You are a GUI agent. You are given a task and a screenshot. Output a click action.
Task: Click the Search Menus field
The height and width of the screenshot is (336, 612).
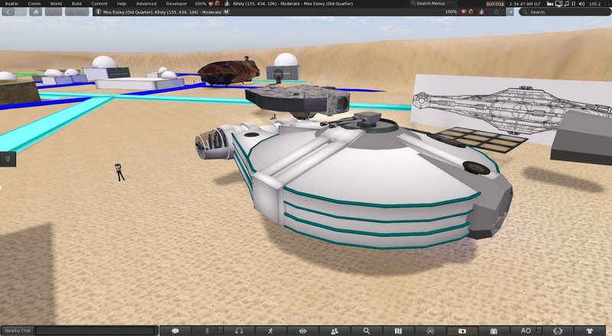coord(432,4)
